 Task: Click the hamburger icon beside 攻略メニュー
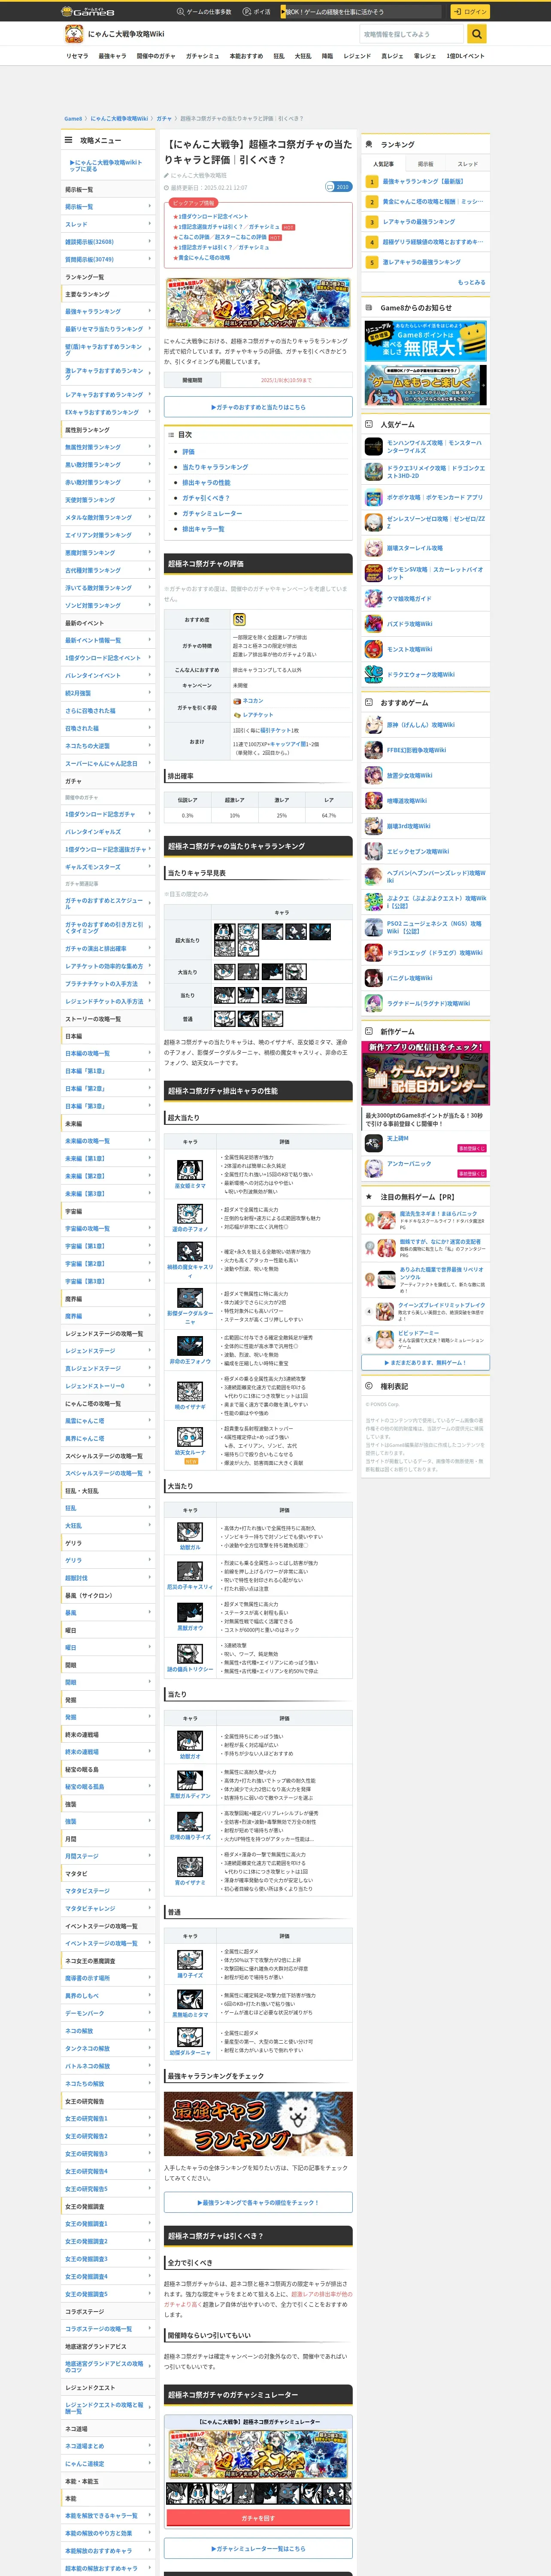click(x=69, y=140)
